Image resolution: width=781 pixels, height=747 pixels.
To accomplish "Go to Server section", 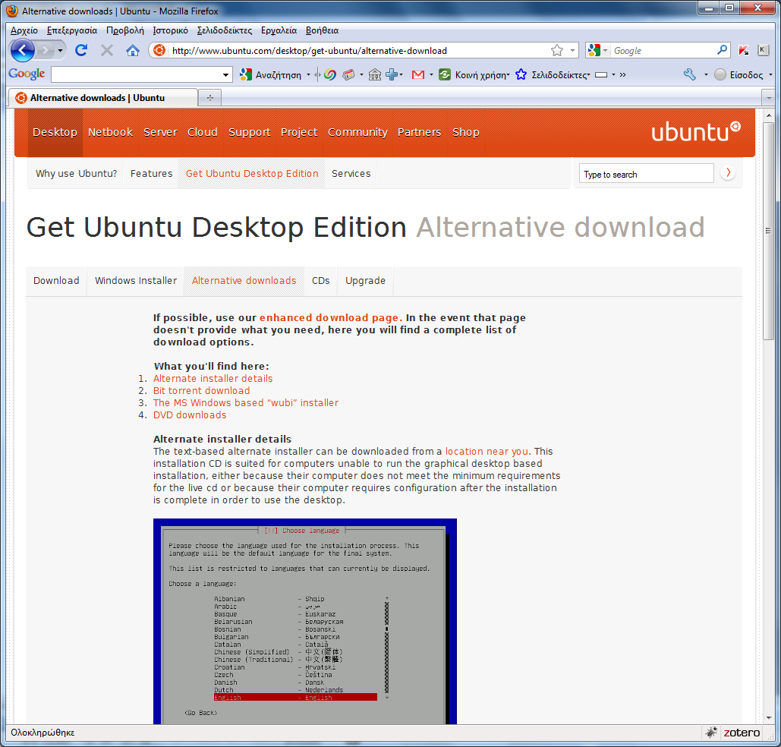I will pyautogui.click(x=160, y=132).
